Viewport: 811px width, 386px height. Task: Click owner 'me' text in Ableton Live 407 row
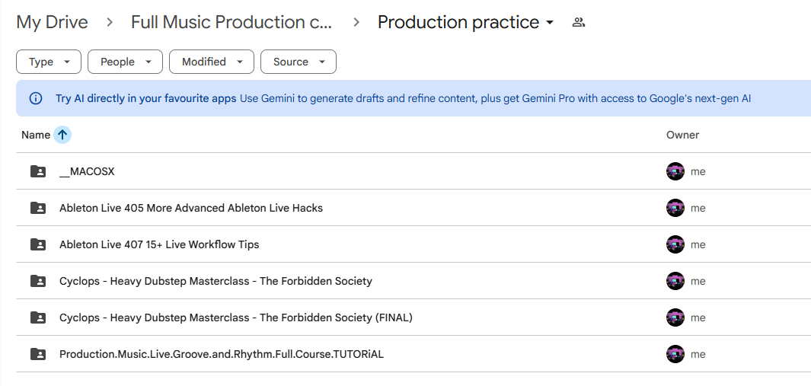pos(698,245)
